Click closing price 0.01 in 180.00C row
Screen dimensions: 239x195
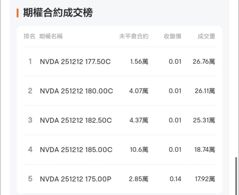coord(175,91)
